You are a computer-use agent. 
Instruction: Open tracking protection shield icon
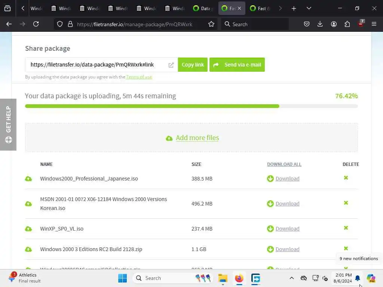point(60,24)
